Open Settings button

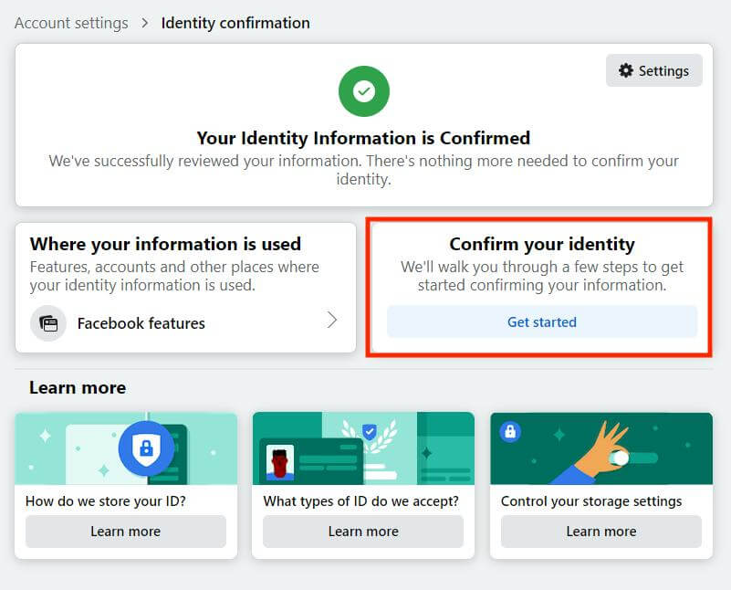[x=654, y=70]
